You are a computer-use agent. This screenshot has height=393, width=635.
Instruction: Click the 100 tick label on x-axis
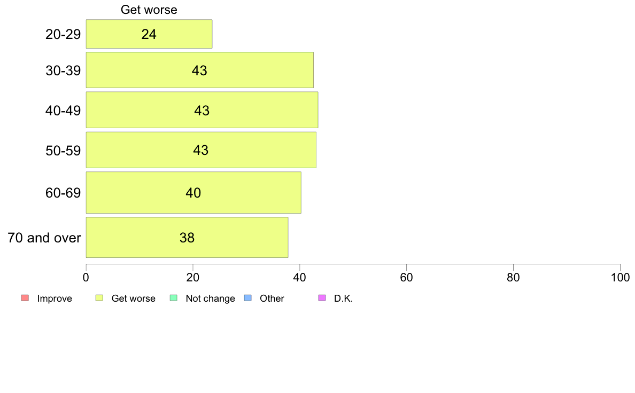tap(620, 278)
